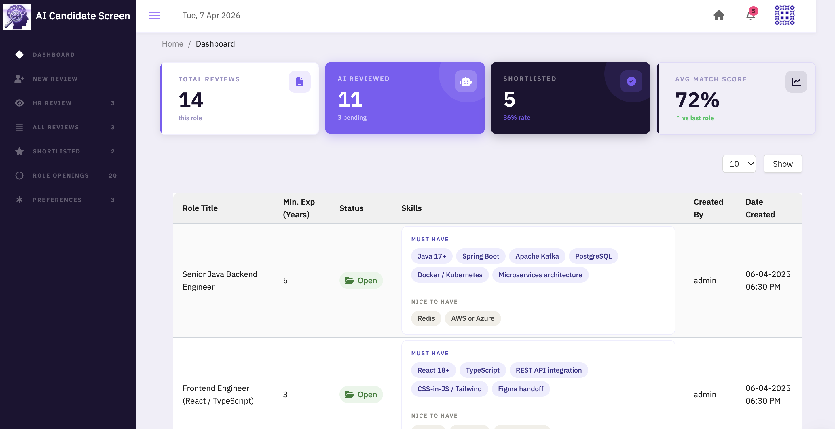Click the robot icon on AI Reviewed
Image resolution: width=835 pixels, height=429 pixels.
[x=466, y=81]
